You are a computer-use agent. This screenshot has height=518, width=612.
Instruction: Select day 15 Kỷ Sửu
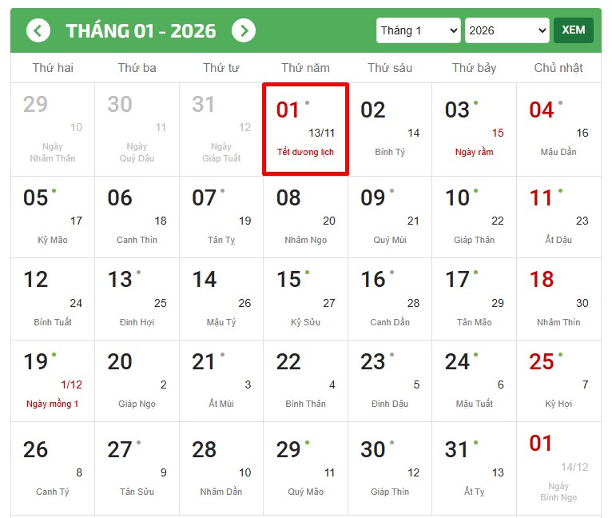305,299
